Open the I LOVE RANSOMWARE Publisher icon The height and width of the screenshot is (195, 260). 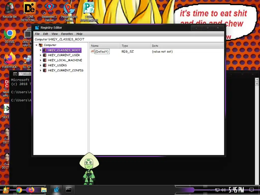89,12
